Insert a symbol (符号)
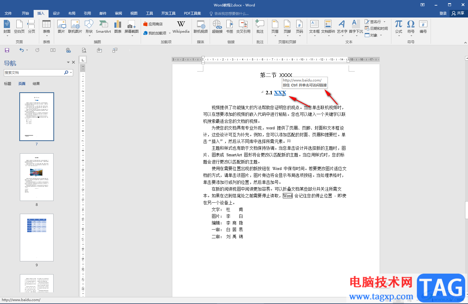468x304 pixels. (x=411, y=28)
